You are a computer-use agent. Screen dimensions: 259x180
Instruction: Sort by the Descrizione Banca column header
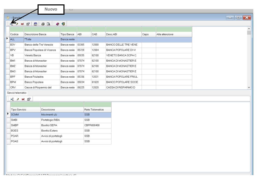pos(41,34)
